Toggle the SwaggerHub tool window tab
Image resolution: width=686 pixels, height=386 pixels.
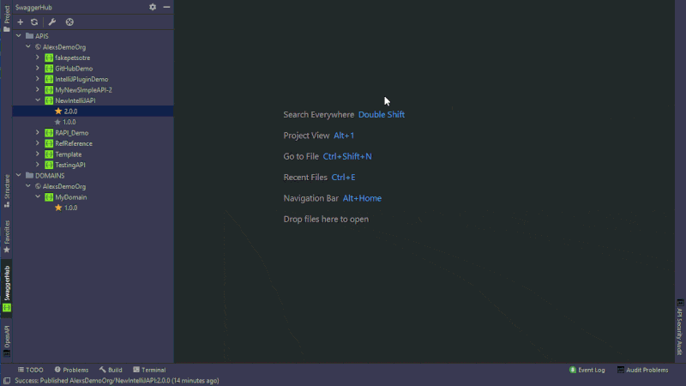(x=7, y=289)
